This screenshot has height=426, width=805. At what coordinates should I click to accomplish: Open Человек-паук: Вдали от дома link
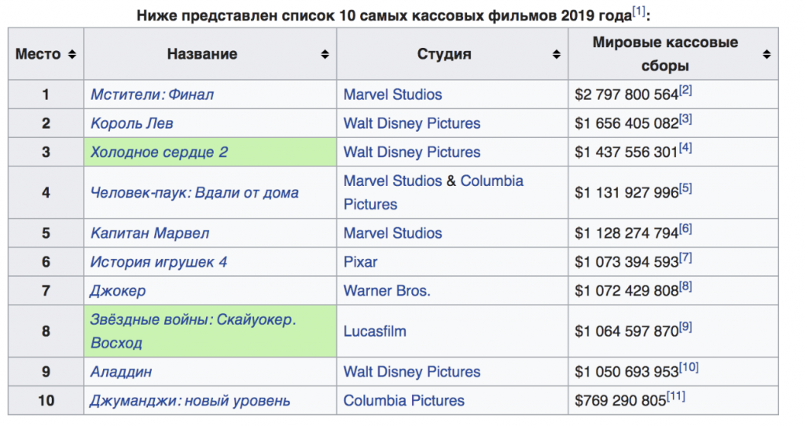(194, 192)
